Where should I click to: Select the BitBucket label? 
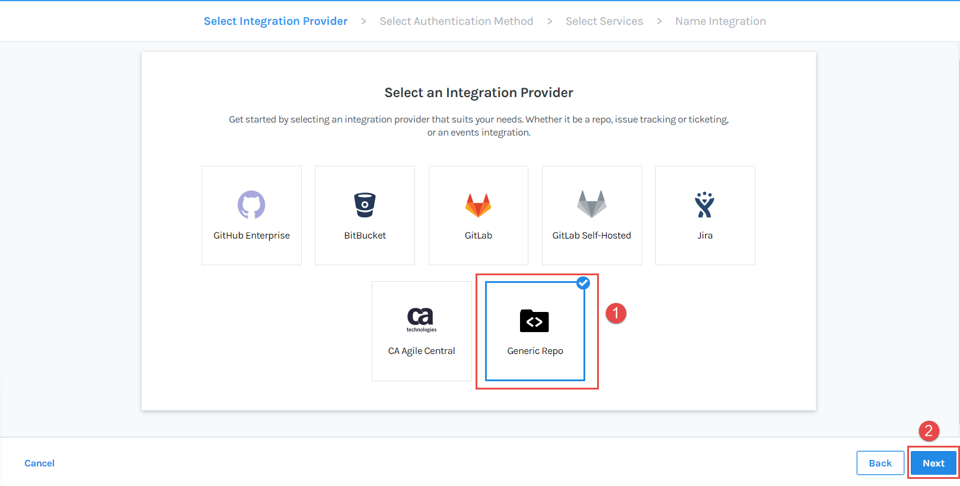tap(365, 236)
